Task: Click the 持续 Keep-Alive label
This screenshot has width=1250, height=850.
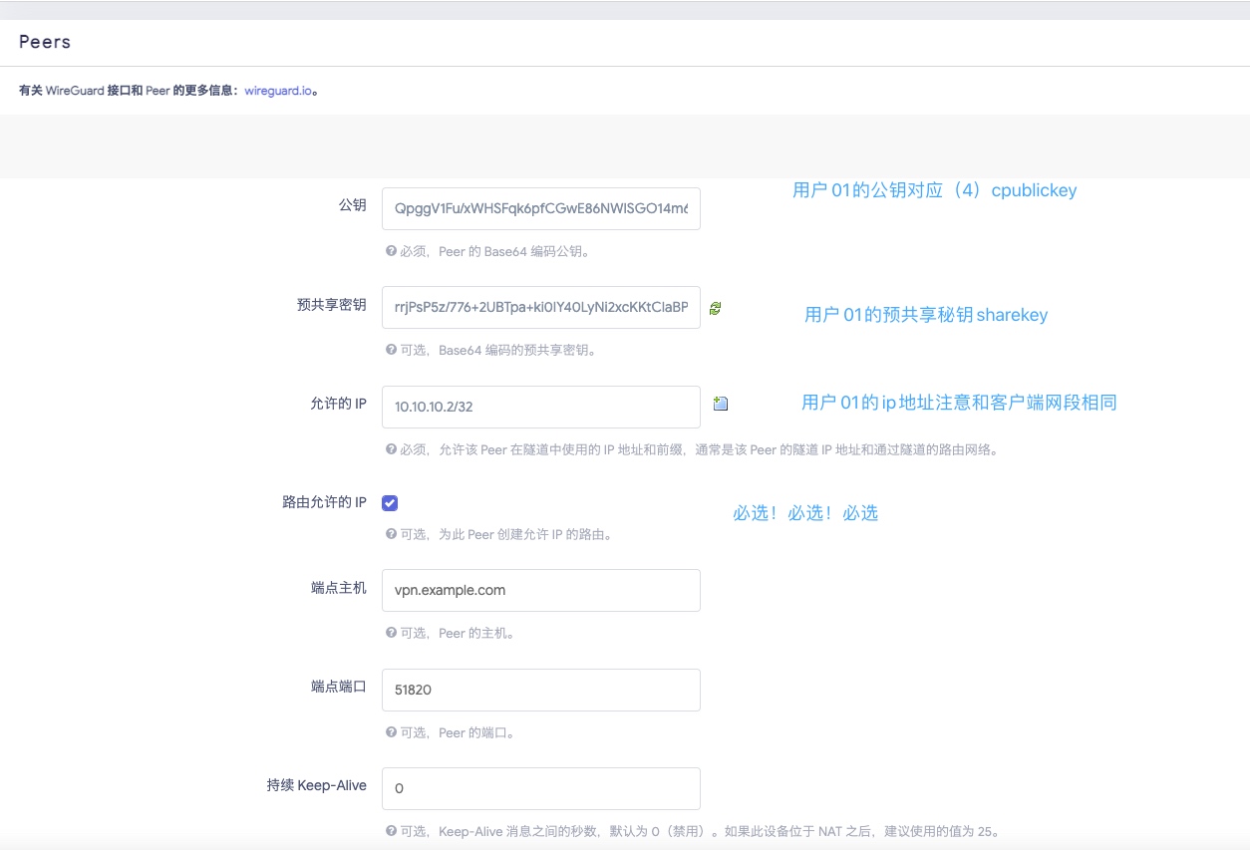Action: coord(317,785)
